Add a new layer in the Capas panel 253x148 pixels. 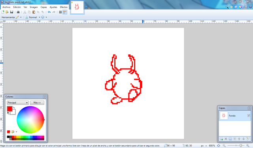click(x=221, y=139)
